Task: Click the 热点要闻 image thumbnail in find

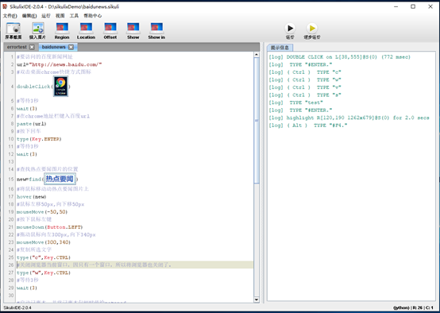Action: pos(60,179)
